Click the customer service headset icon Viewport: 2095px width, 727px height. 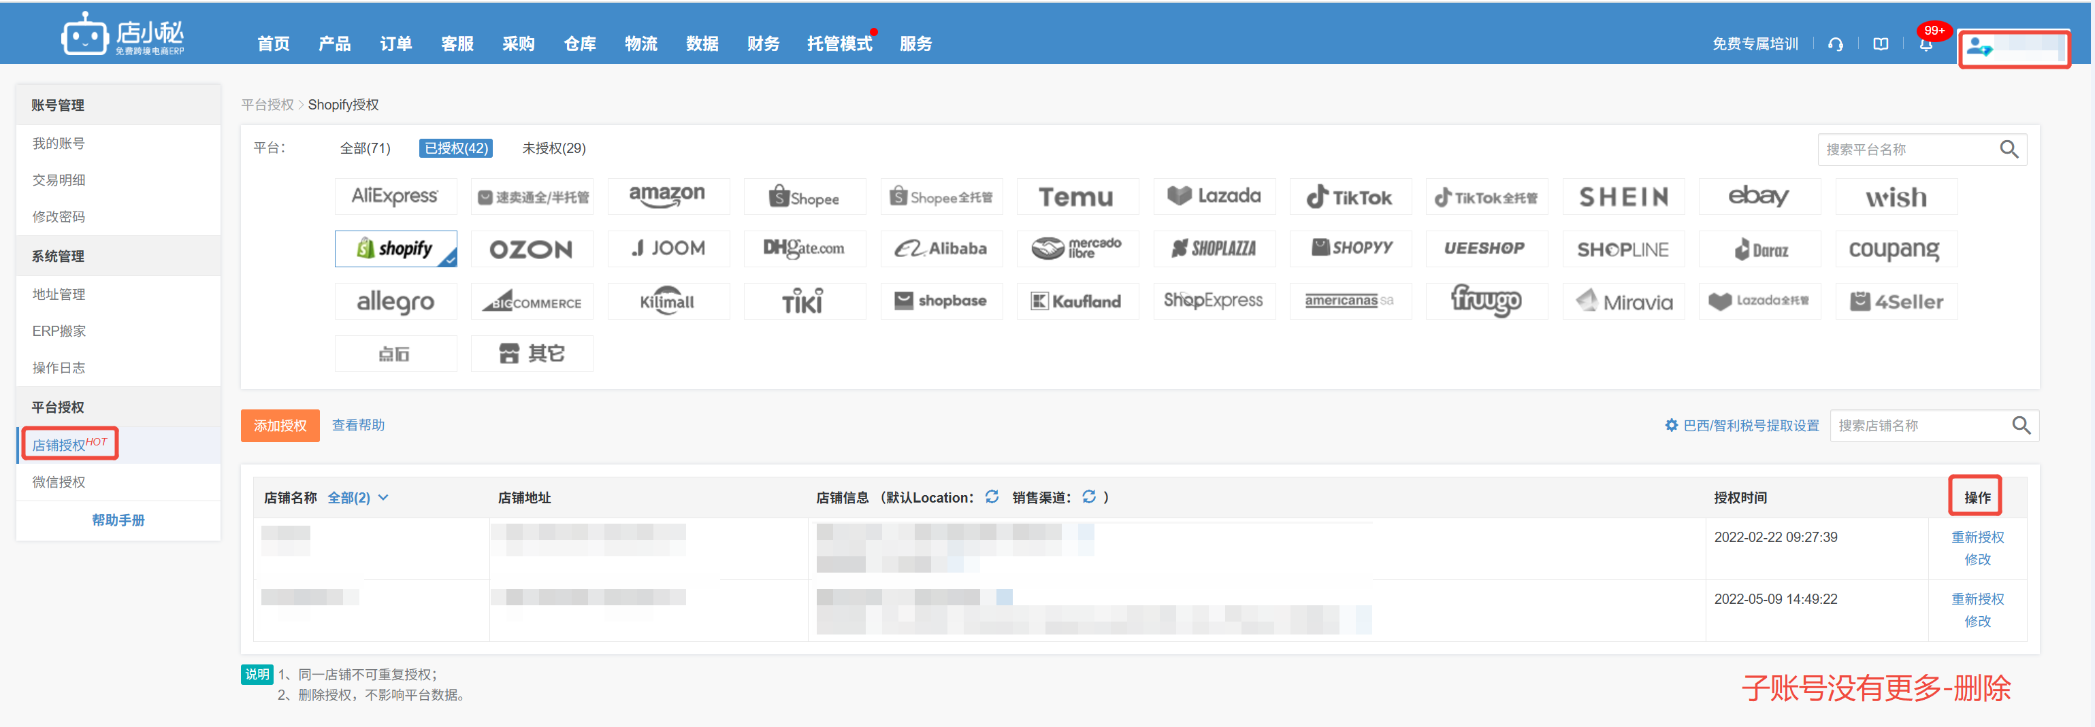click(1836, 45)
